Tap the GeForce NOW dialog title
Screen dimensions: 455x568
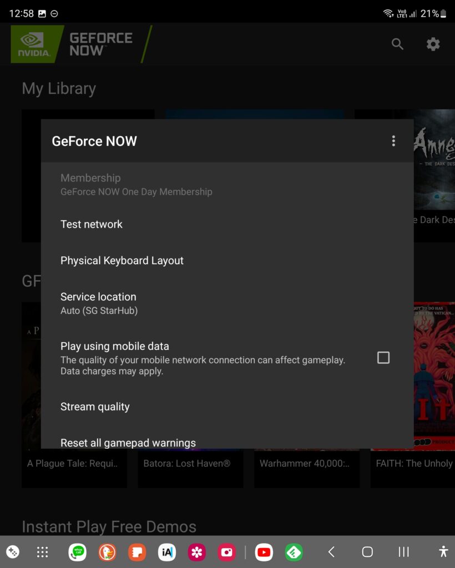(94, 141)
